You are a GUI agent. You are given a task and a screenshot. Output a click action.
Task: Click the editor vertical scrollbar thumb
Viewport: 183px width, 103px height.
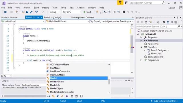point(132,44)
